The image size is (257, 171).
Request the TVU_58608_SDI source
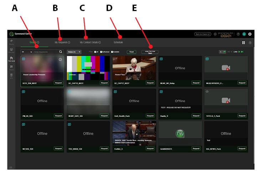pos(104,149)
